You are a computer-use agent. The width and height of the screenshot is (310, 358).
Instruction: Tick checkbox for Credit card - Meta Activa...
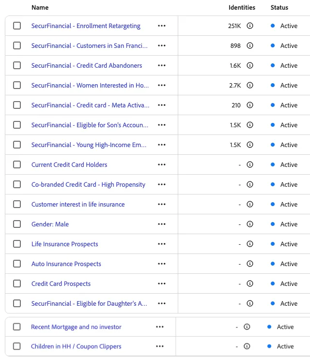click(17, 105)
